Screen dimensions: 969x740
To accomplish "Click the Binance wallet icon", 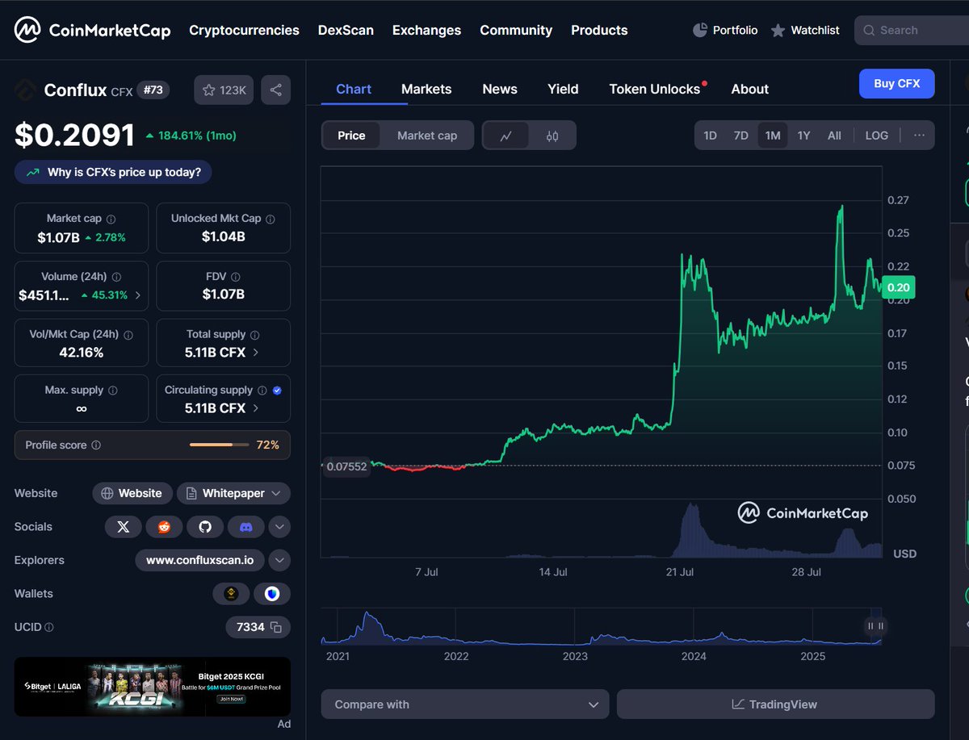I will tap(231, 594).
